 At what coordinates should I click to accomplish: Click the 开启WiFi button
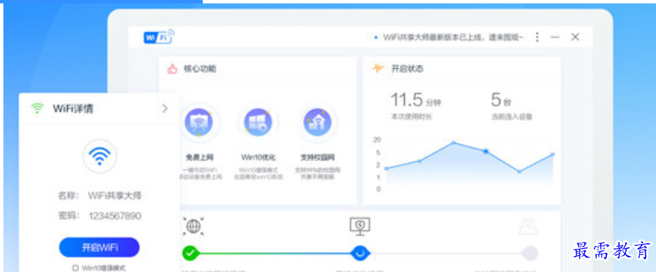(x=99, y=247)
